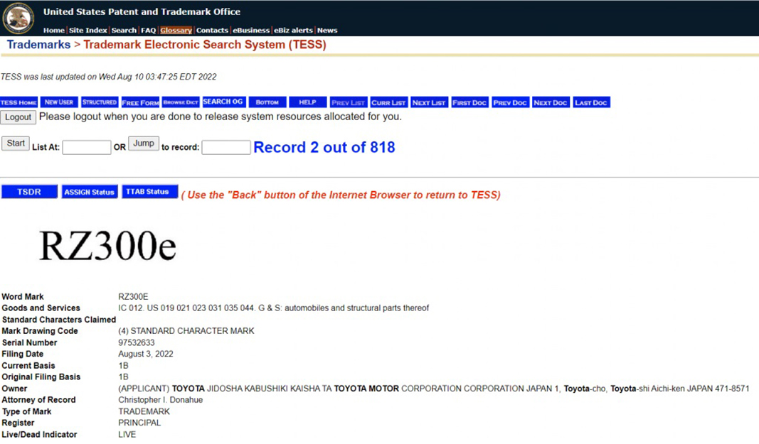Image resolution: width=759 pixels, height=444 pixels.
Task: Click the LIVE indicator value
Action: [127, 434]
